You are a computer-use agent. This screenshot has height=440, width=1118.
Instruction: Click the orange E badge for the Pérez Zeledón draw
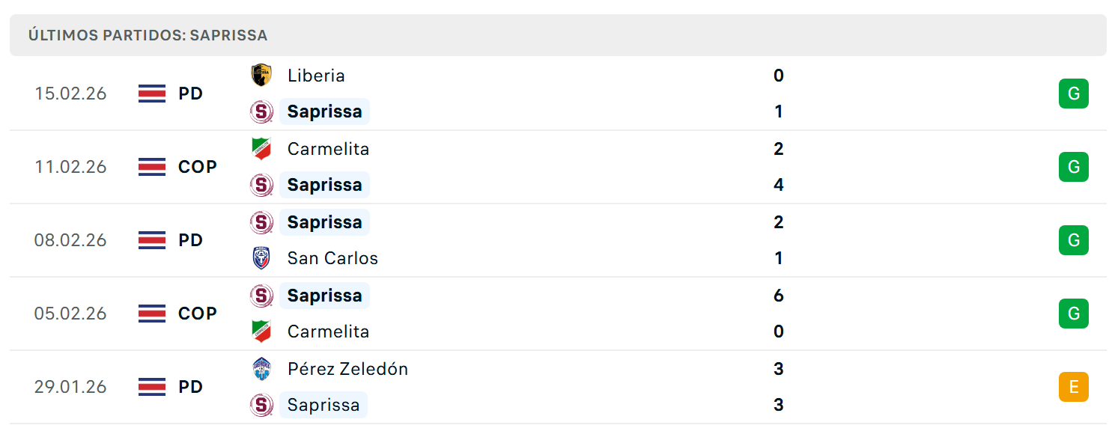pyautogui.click(x=1073, y=387)
